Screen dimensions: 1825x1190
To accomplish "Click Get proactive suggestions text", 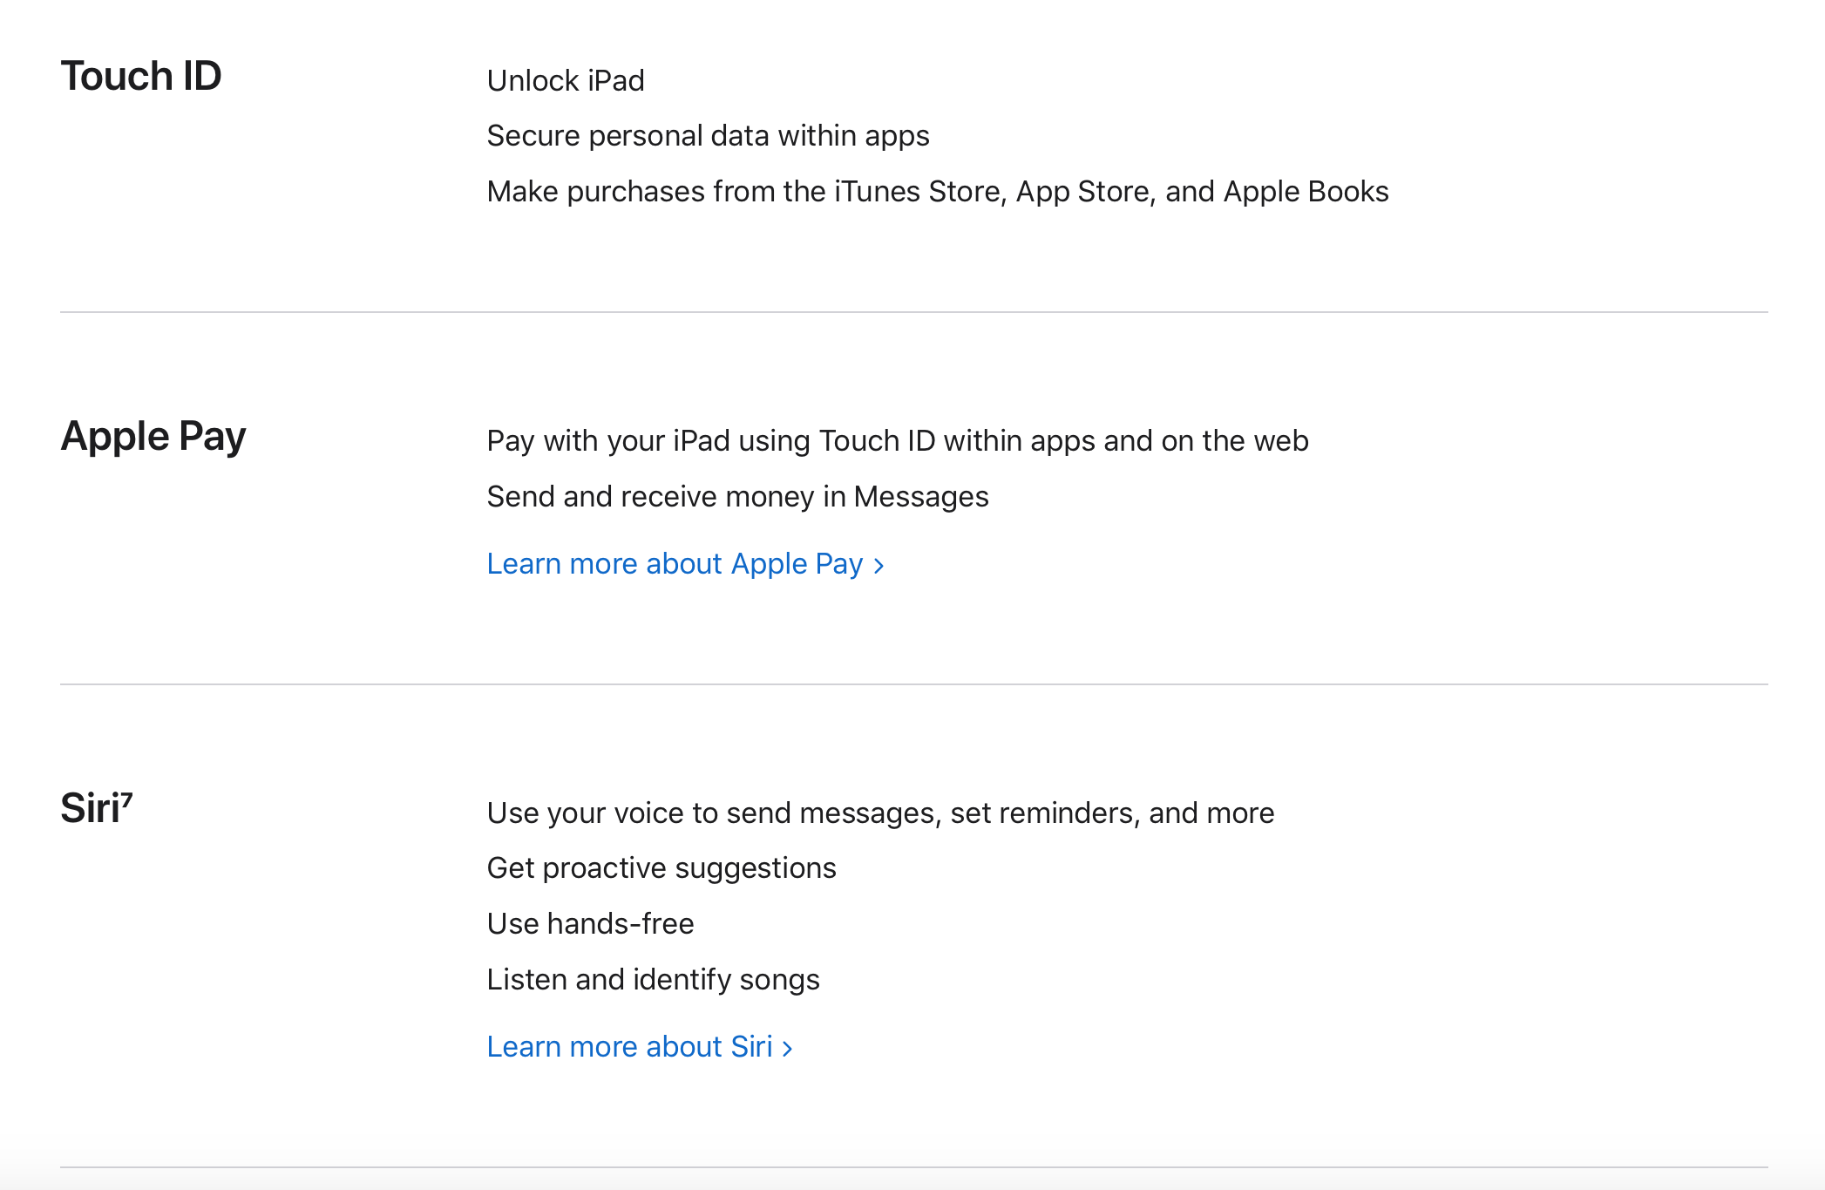I will [x=661, y=868].
